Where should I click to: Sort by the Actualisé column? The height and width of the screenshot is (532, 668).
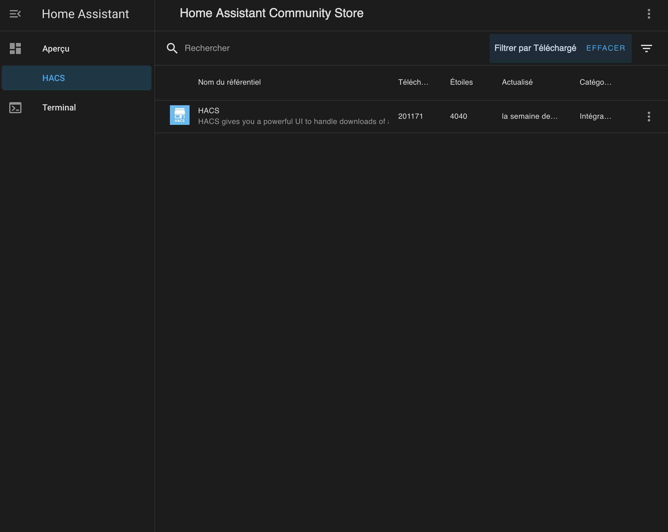517,82
